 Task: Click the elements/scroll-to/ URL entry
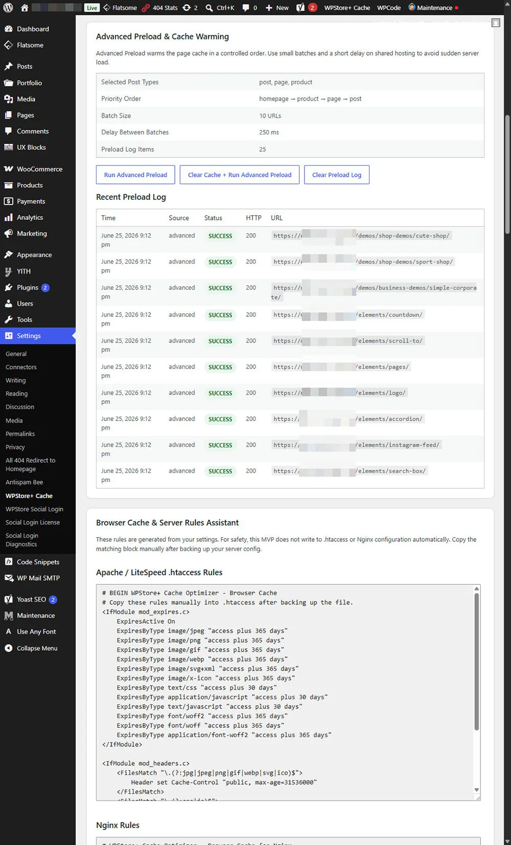[348, 340]
